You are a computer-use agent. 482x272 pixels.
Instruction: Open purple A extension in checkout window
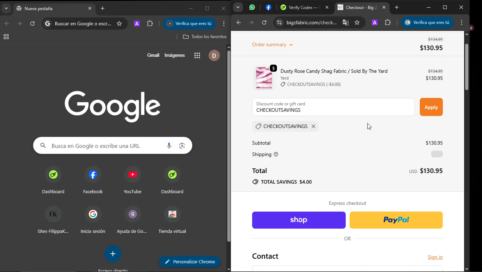click(375, 22)
